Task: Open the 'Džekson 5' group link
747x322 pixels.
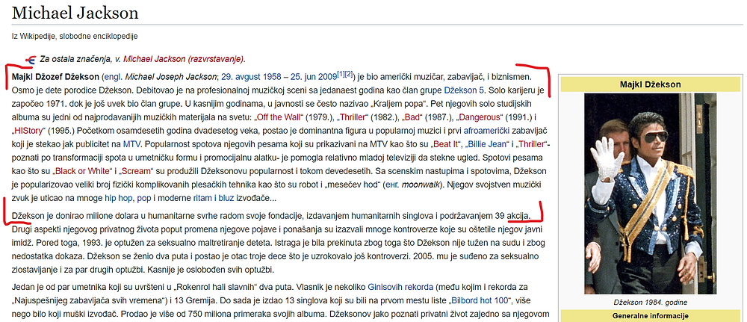Action: (462, 90)
